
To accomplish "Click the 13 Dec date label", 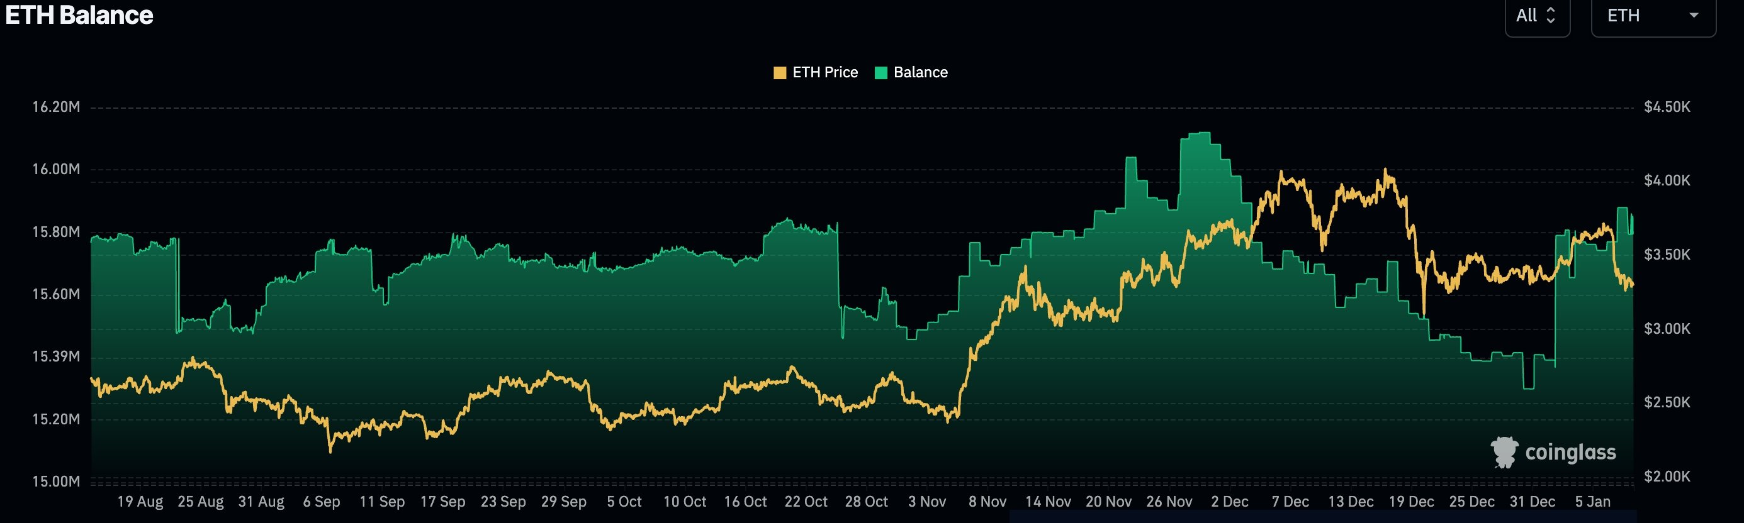I will 1351,502.
